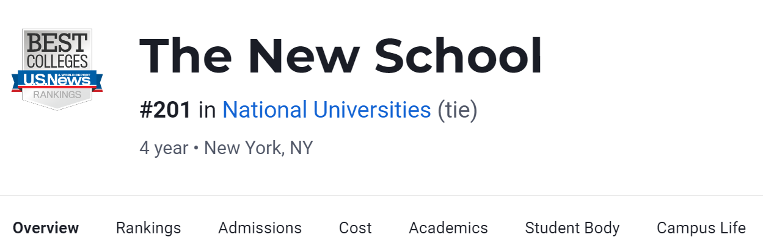This screenshot has height=251, width=763.
Task: Click the horizontal divider above the tabs
Action: pyautogui.click(x=381, y=196)
